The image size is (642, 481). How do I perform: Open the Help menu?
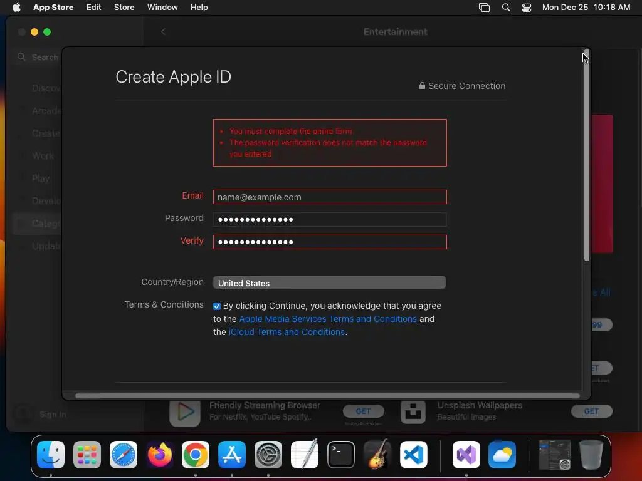coord(199,8)
